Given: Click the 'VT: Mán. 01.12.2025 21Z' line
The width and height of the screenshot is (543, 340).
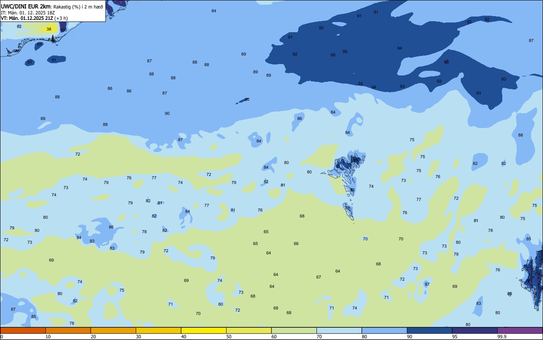Looking at the screenshot, I should click(x=27, y=18).
